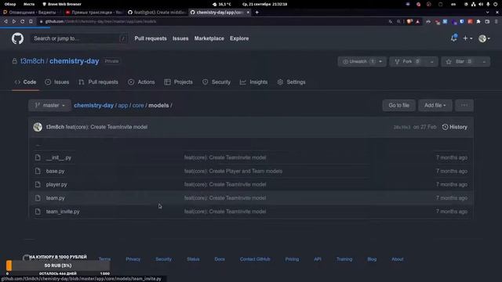Switch to the Security tab
Viewport: 502px width, 282px height.
pos(216,82)
